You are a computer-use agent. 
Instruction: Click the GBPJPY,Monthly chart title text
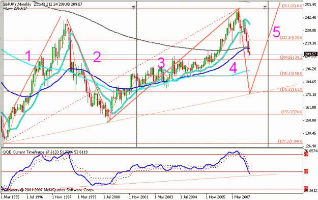tap(17, 4)
